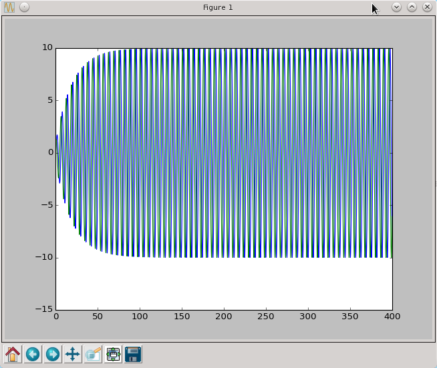Click the x-axis tick label 200
Screen dimensions: 437x368
[224, 317]
